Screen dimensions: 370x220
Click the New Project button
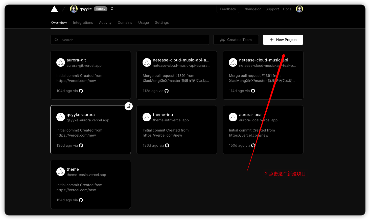pos(283,40)
